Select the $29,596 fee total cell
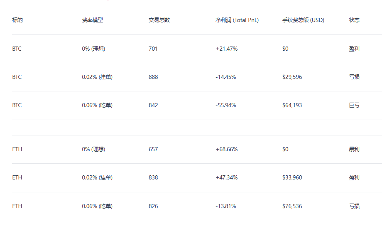 [292, 77]
